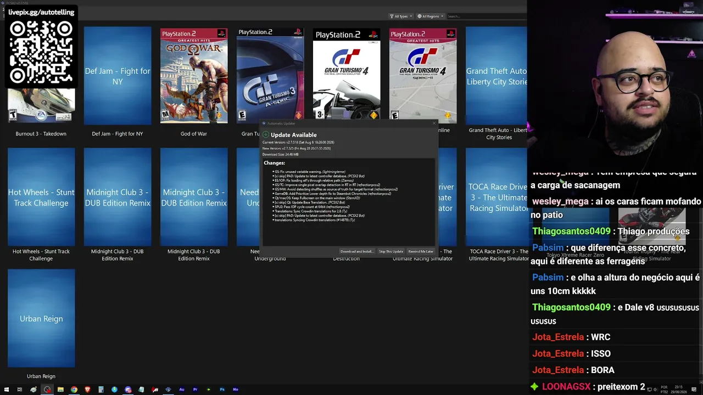
Task: Click the "WRC" chat message
Action: tap(601, 337)
